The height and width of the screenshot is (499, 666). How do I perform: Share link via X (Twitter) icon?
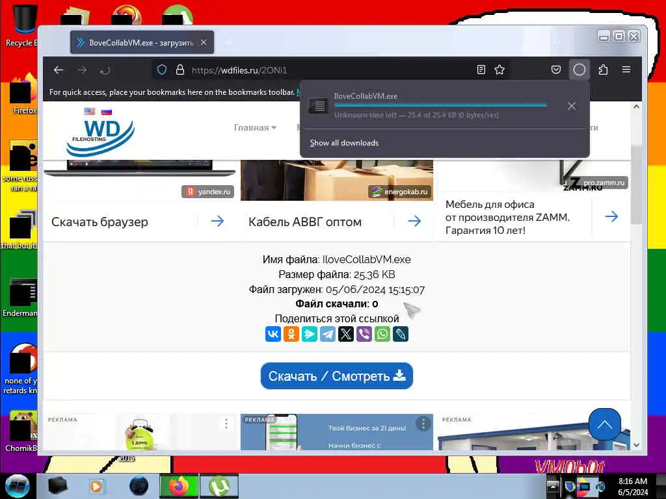pyautogui.click(x=346, y=334)
